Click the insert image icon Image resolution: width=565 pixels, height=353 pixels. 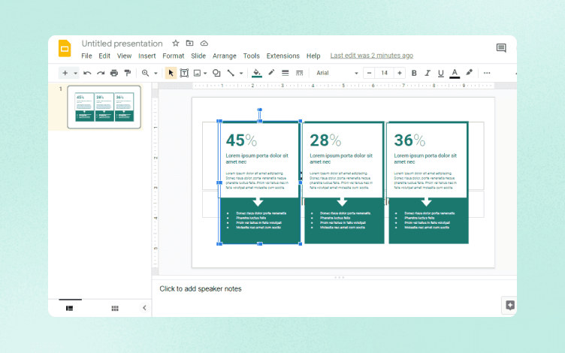click(197, 73)
